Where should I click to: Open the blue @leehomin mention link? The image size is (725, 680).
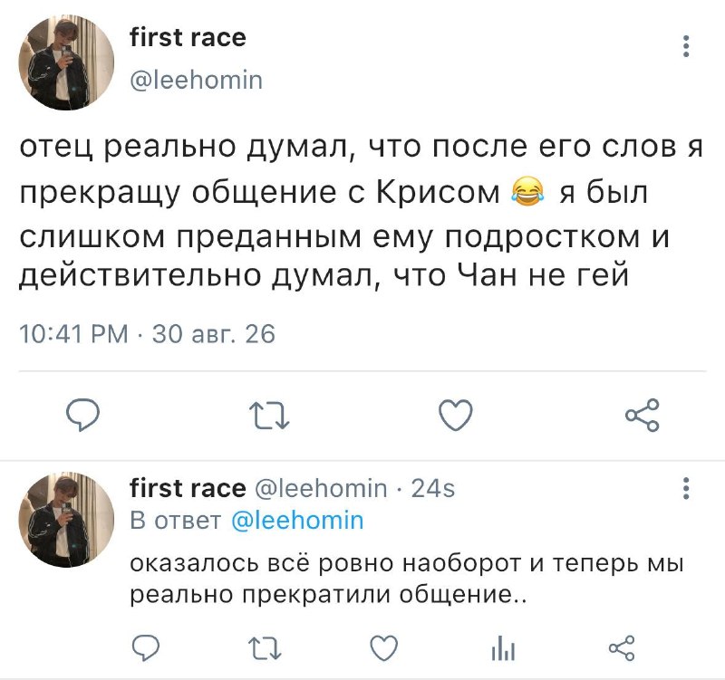pos(297,521)
